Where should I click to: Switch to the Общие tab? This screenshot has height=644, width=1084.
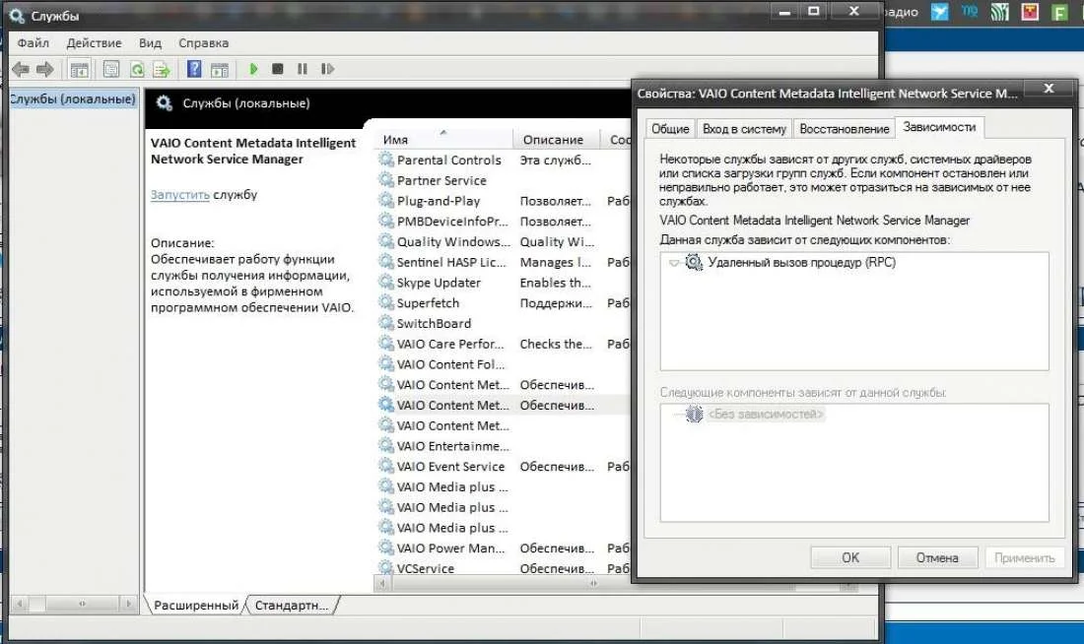pos(670,129)
